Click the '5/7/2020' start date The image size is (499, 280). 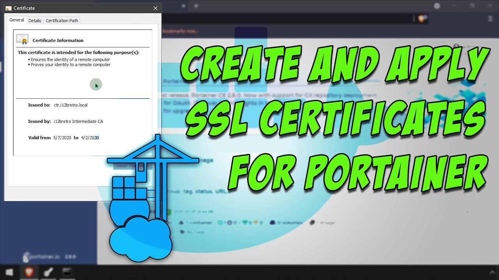click(x=62, y=138)
